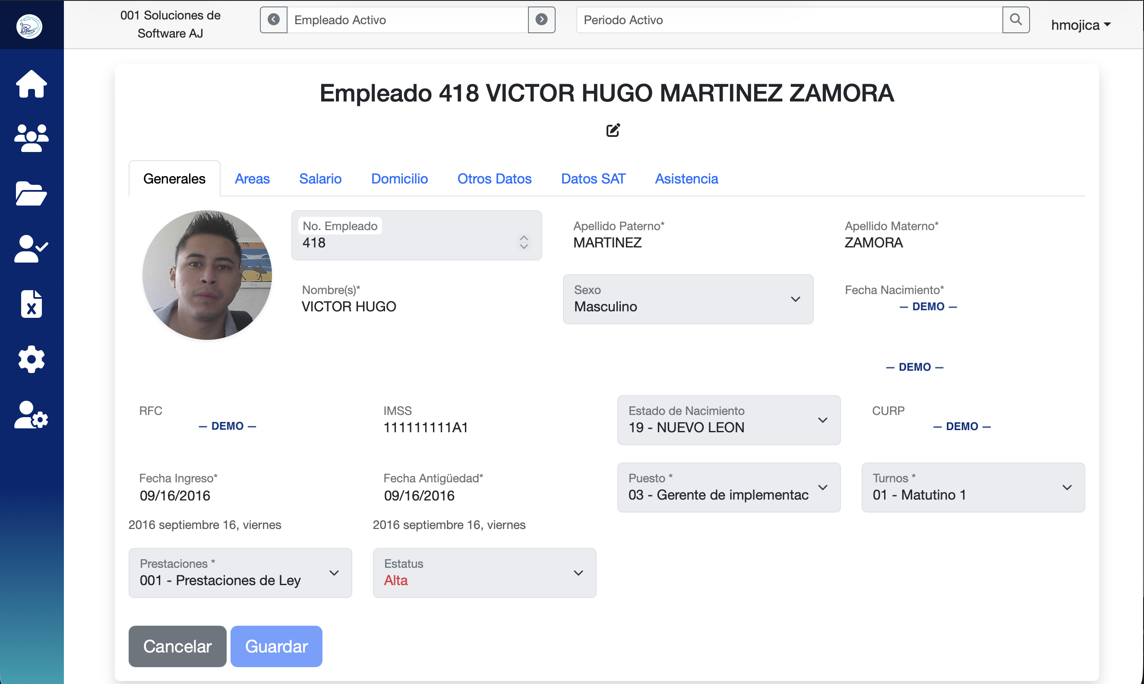Switch to the Salario tab

click(x=320, y=178)
